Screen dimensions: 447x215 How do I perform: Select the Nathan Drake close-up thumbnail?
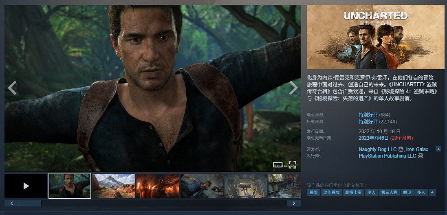click(x=70, y=186)
